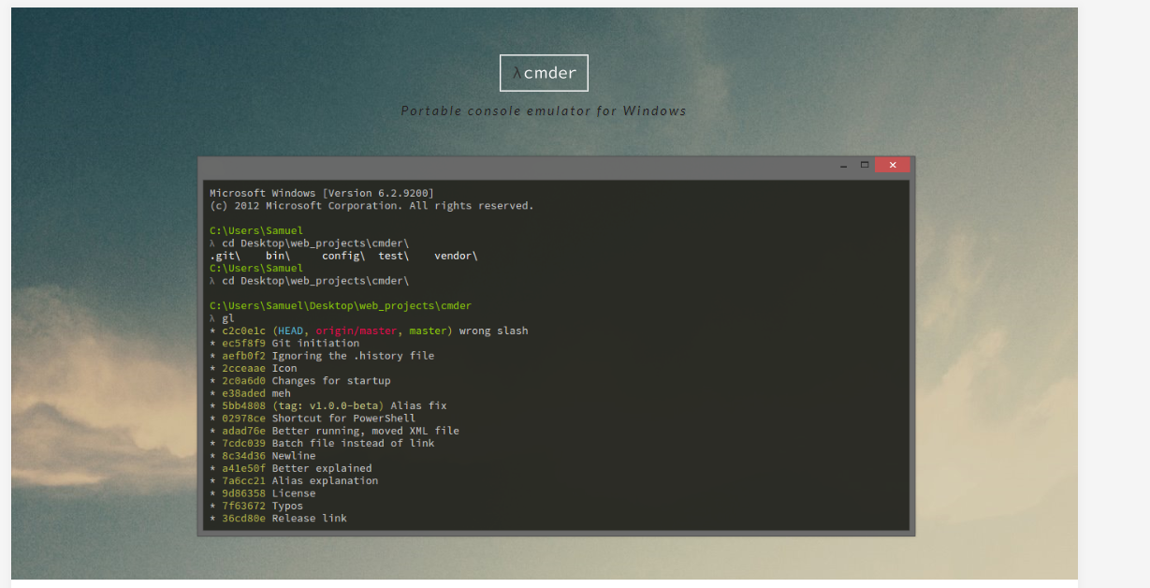Click the terminal screenshot image

[x=556, y=345]
